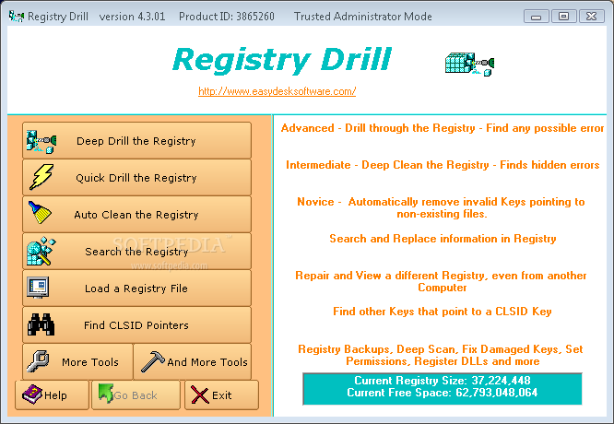Launch Auto Clean the Registry
Screen dimensions: 614x424
pyautogui.click(x=136, y=214)
